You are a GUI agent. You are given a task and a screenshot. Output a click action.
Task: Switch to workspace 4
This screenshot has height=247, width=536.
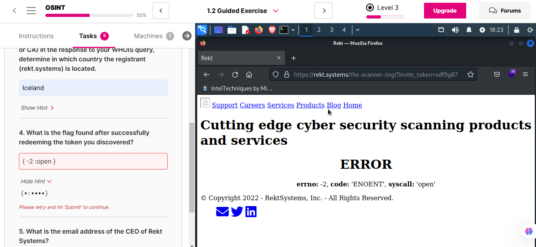click(344, 30)
